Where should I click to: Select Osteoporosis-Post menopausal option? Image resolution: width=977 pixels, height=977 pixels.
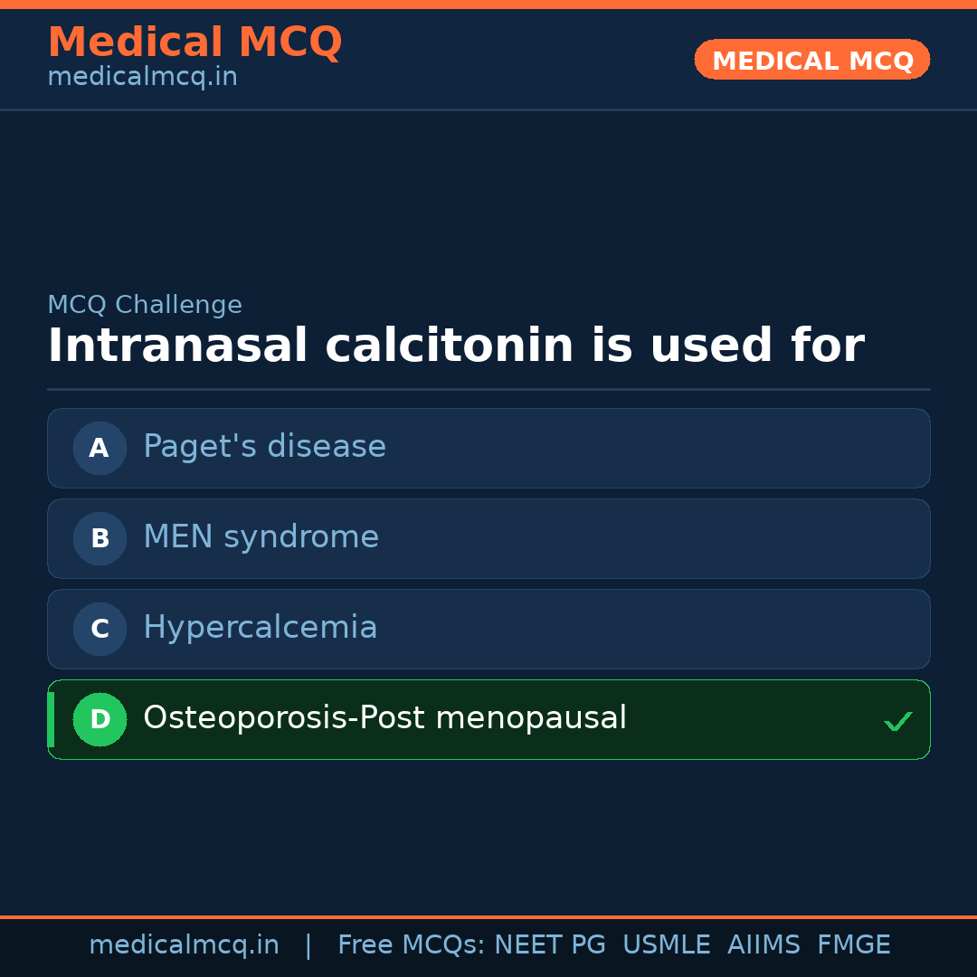point(384,718)
